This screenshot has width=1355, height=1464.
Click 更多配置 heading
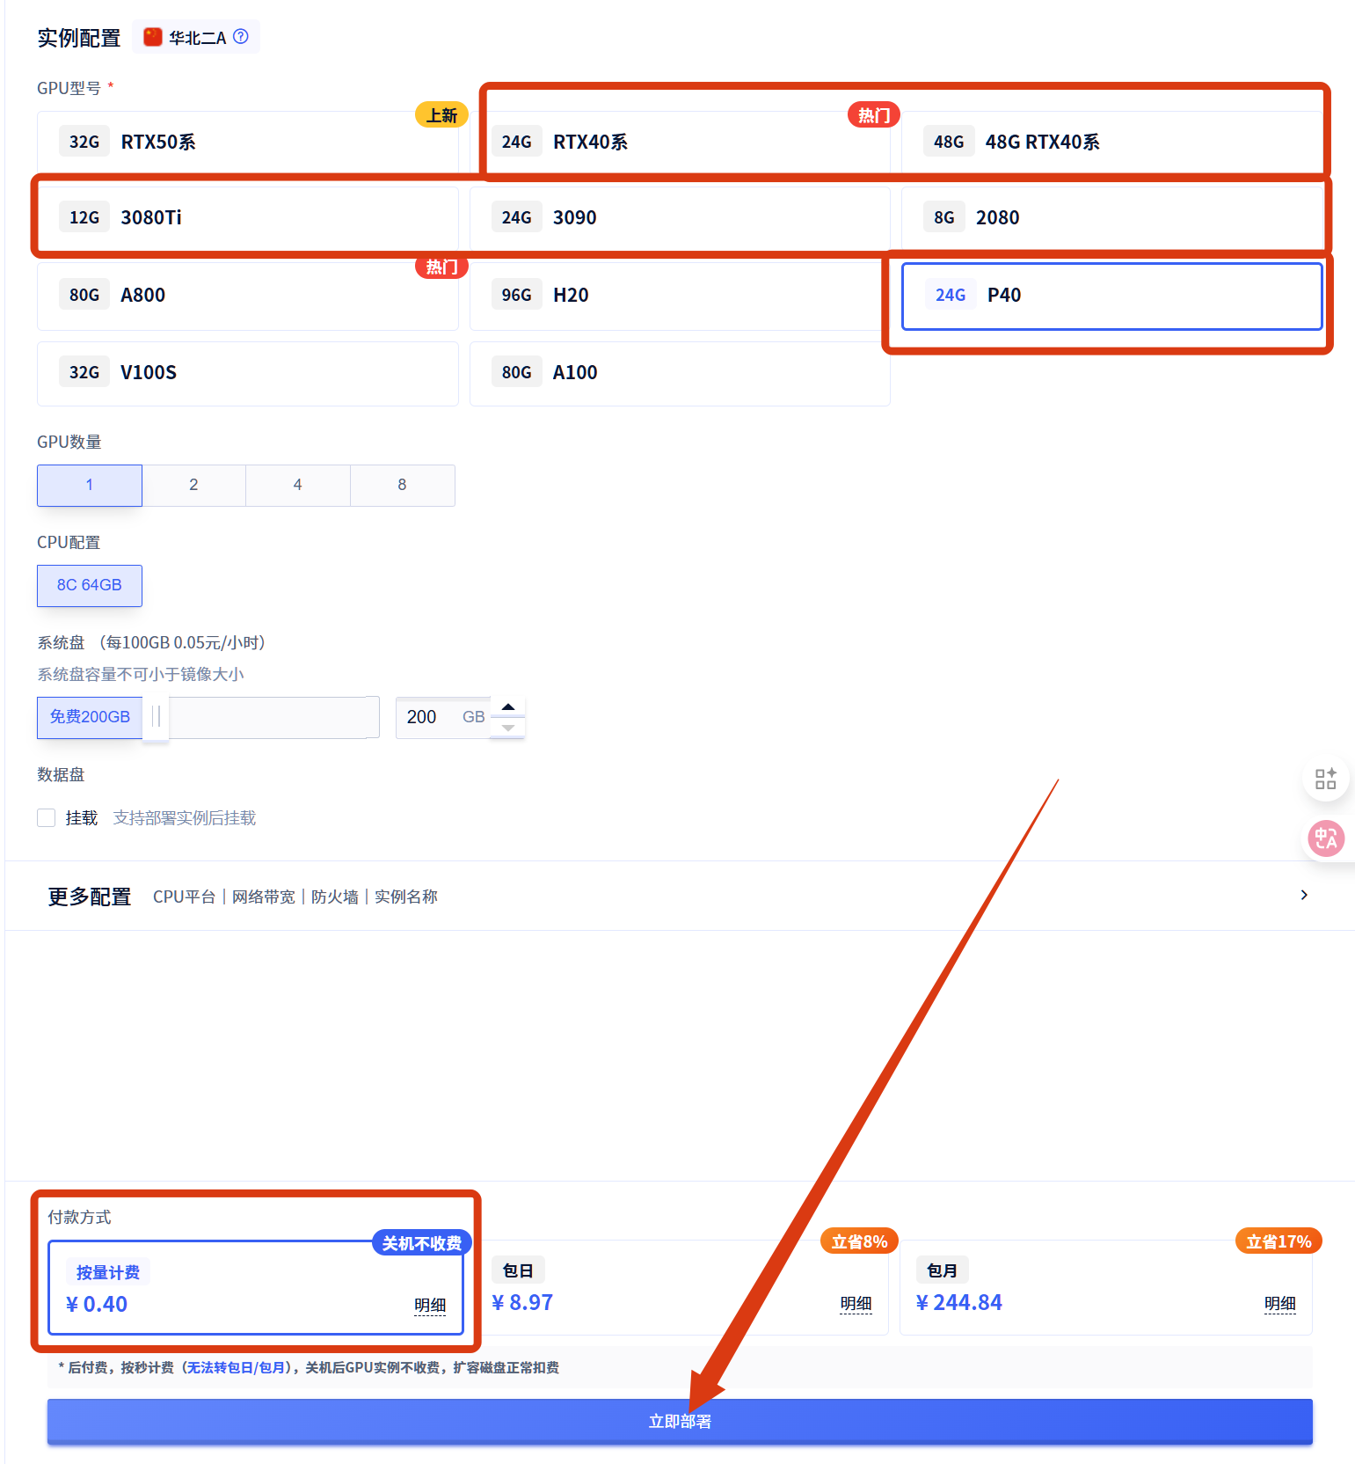point(90,897)
